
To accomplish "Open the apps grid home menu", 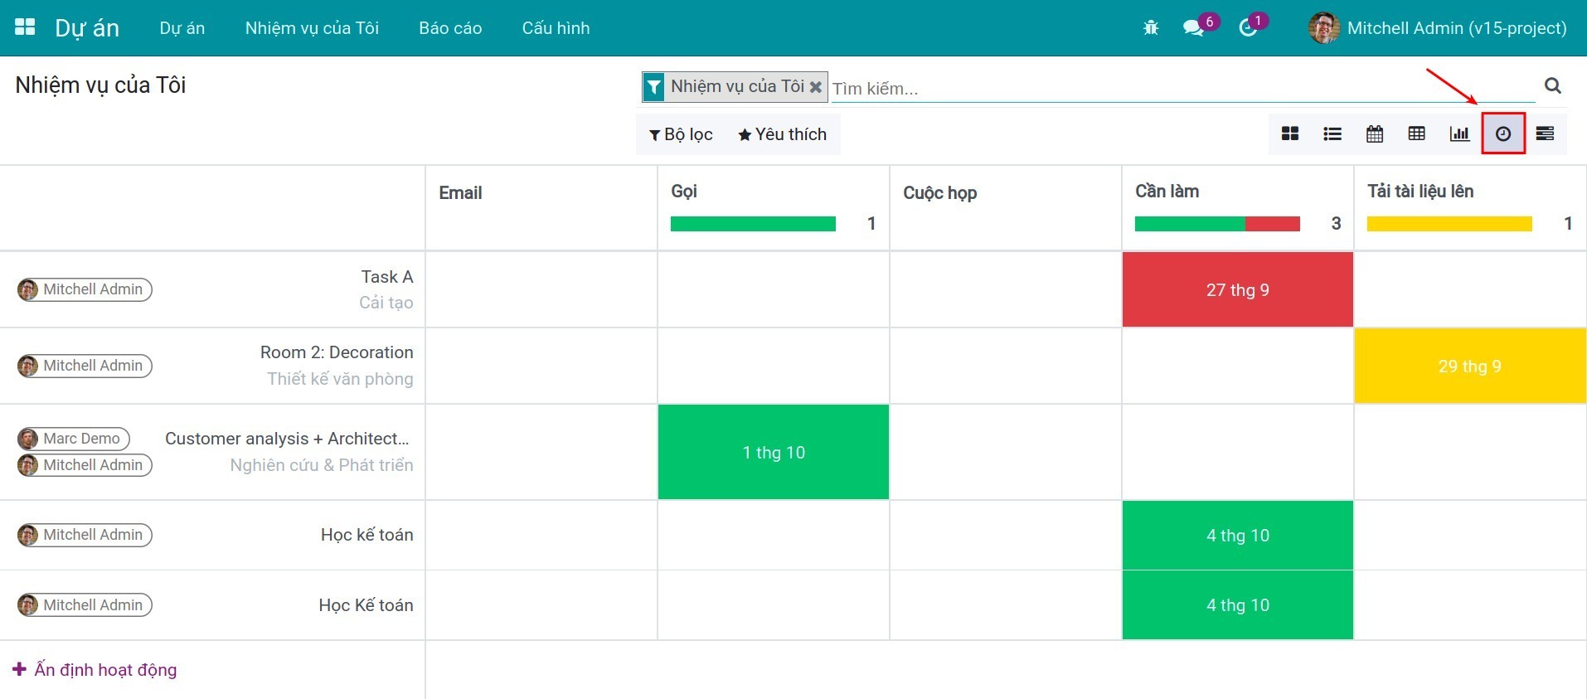I will (25, 27).
